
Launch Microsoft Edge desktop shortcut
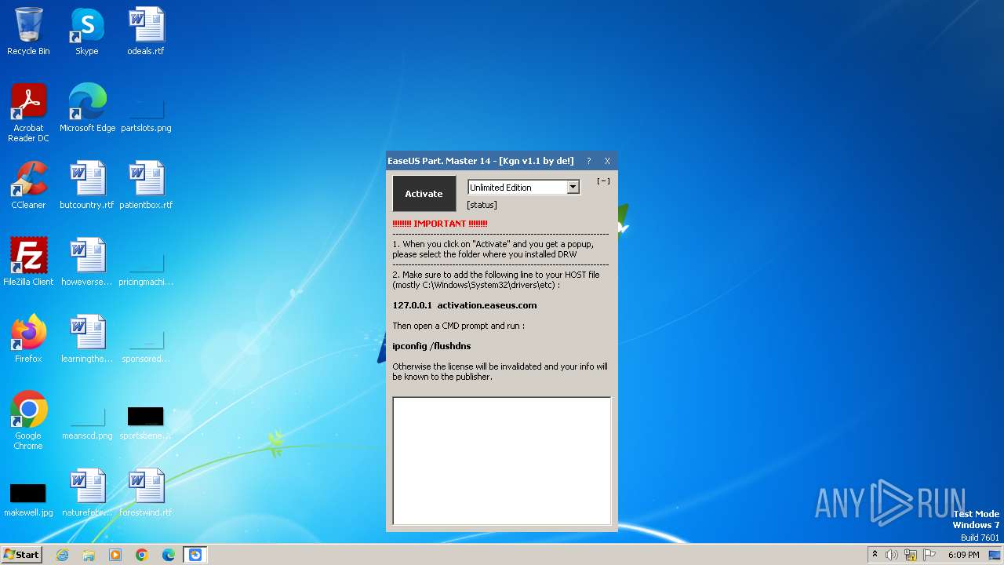87,108
